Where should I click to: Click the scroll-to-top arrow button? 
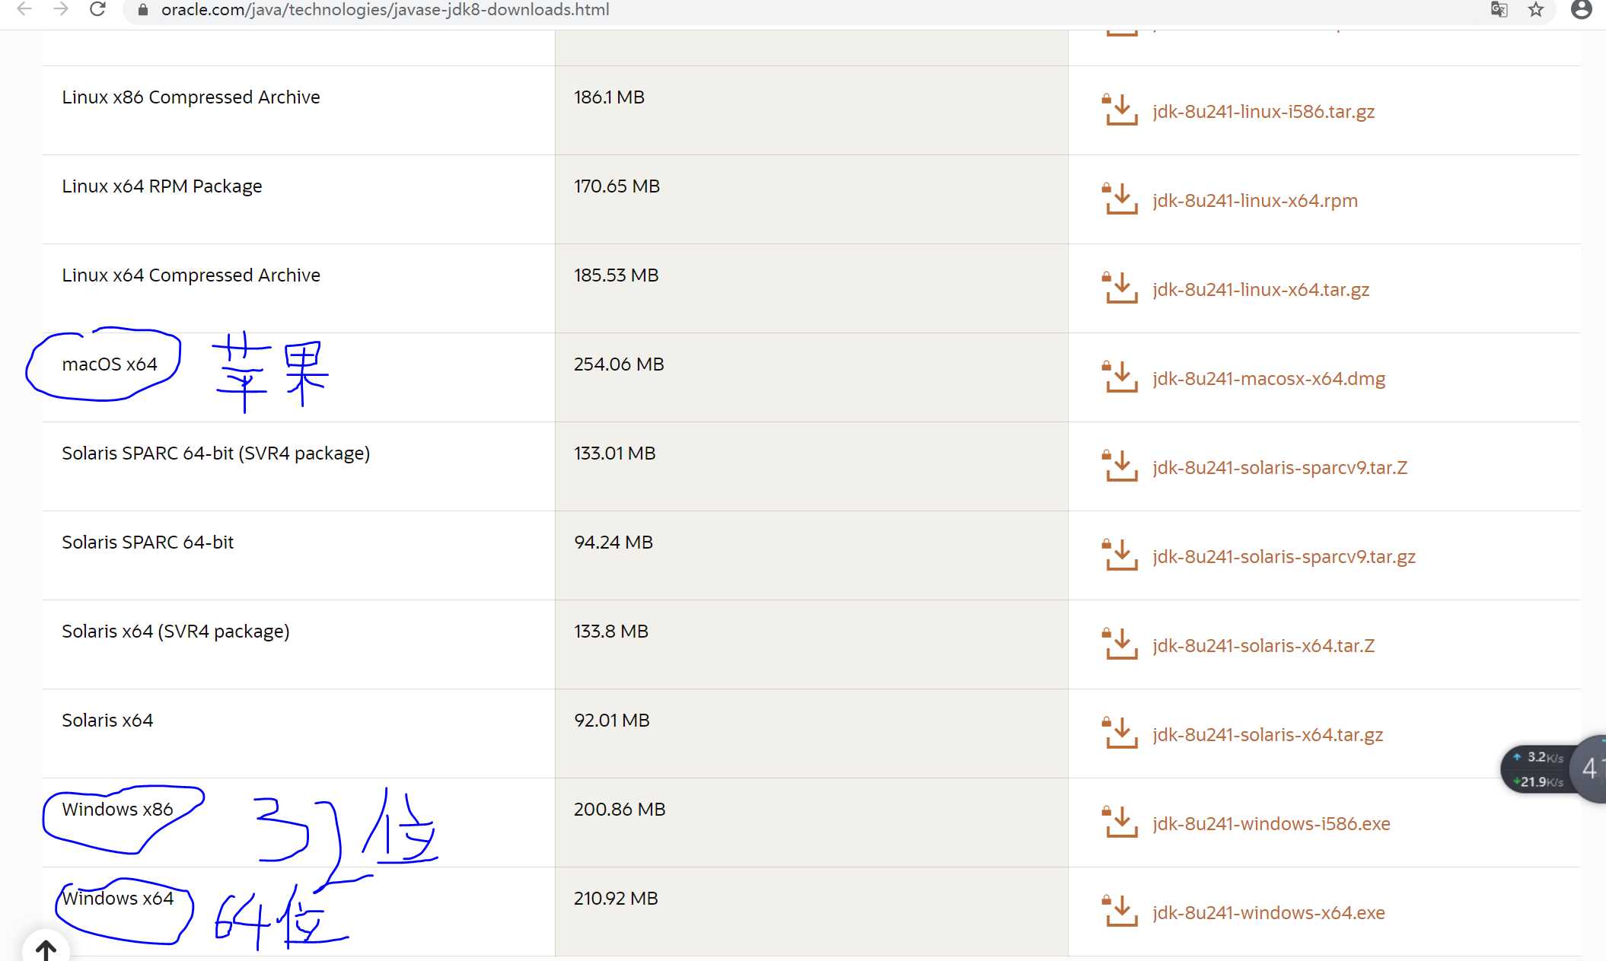point(46,947)
